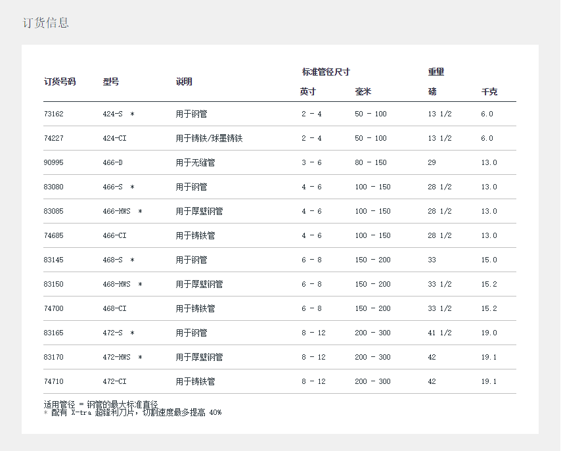Click the 英寸 sub-header

pyautogui.click(x=308, y=92)
